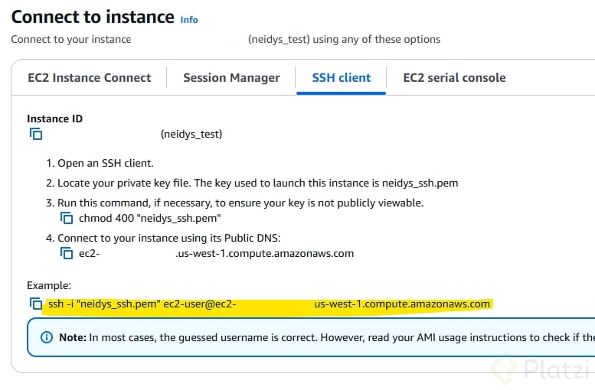
Task: Click the "Open an SSH client" step
Action: [106, 164]
